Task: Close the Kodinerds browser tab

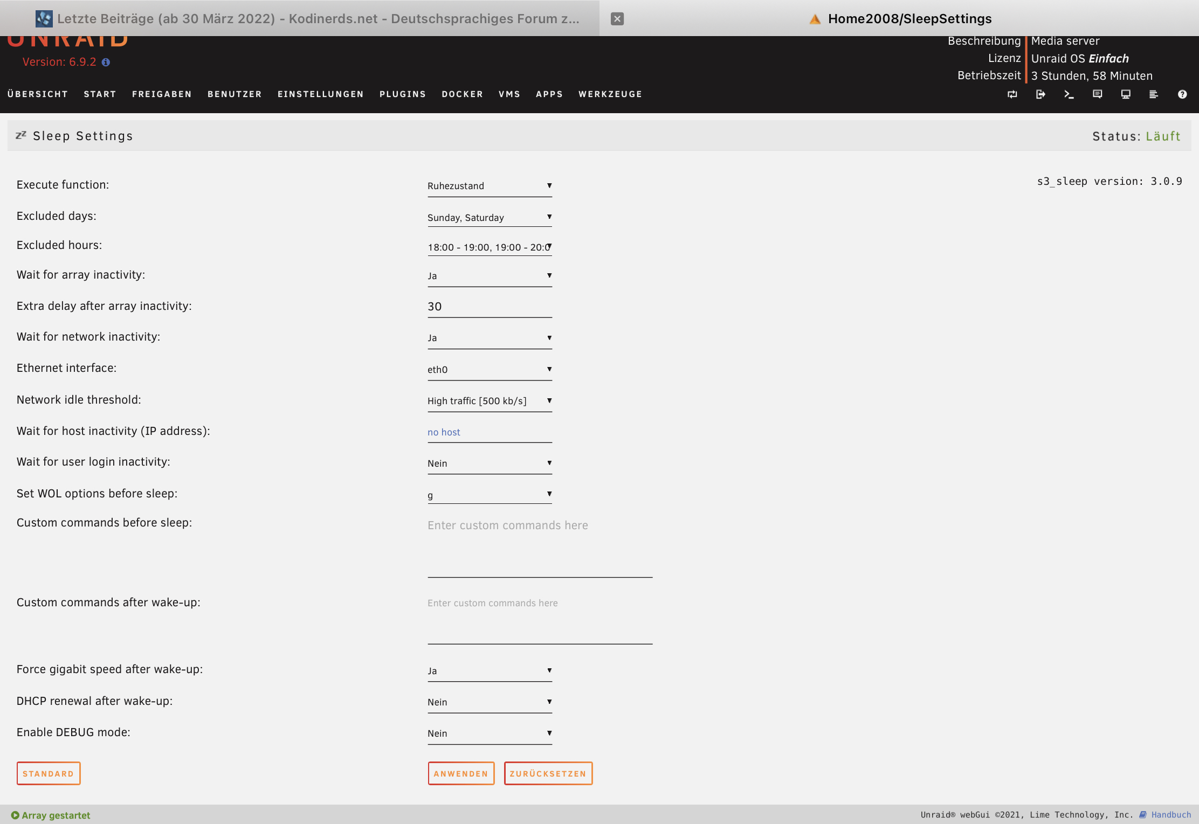Action: 617,19
